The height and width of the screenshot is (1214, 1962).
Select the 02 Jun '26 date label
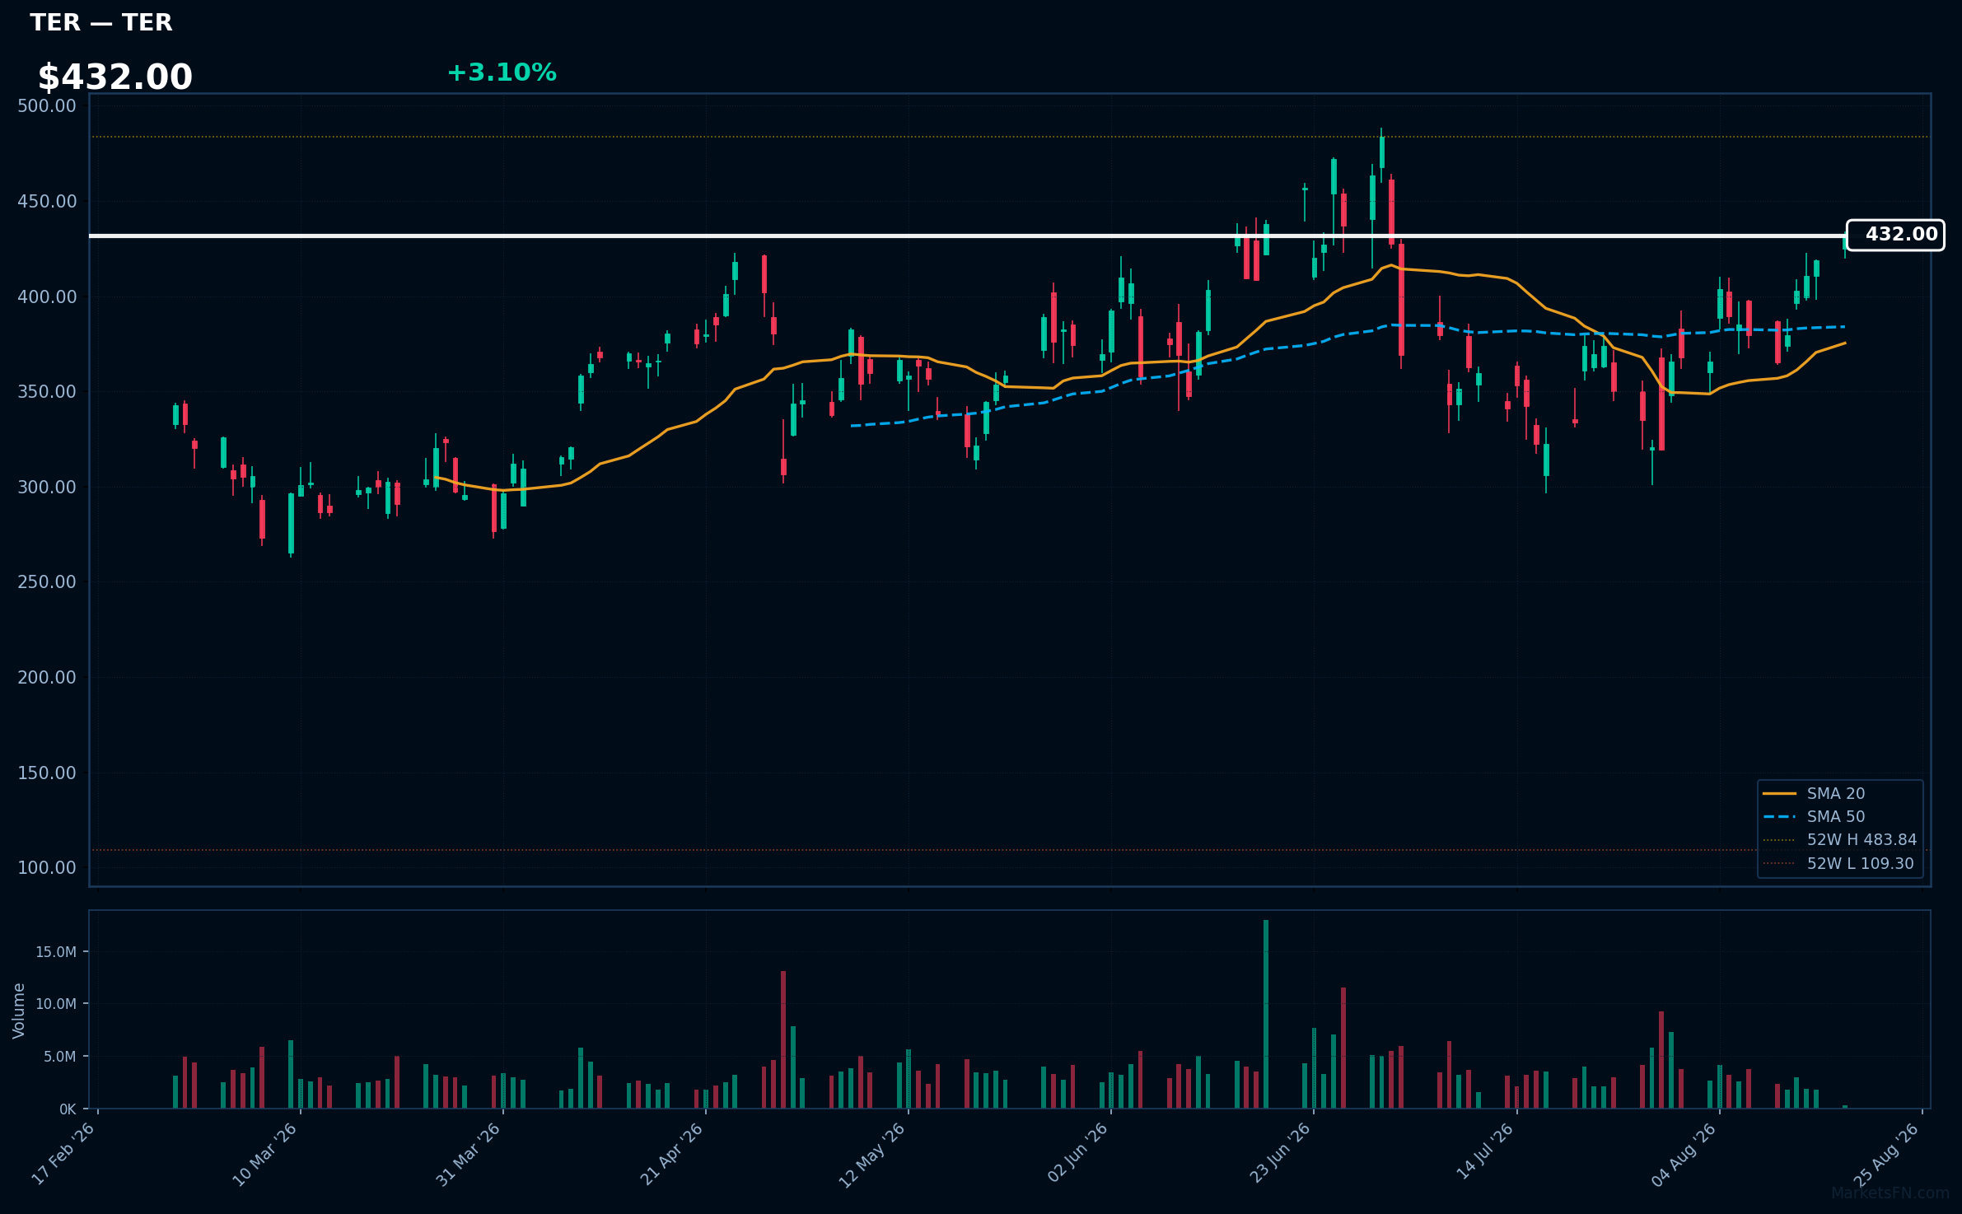coord(1077,1154)
